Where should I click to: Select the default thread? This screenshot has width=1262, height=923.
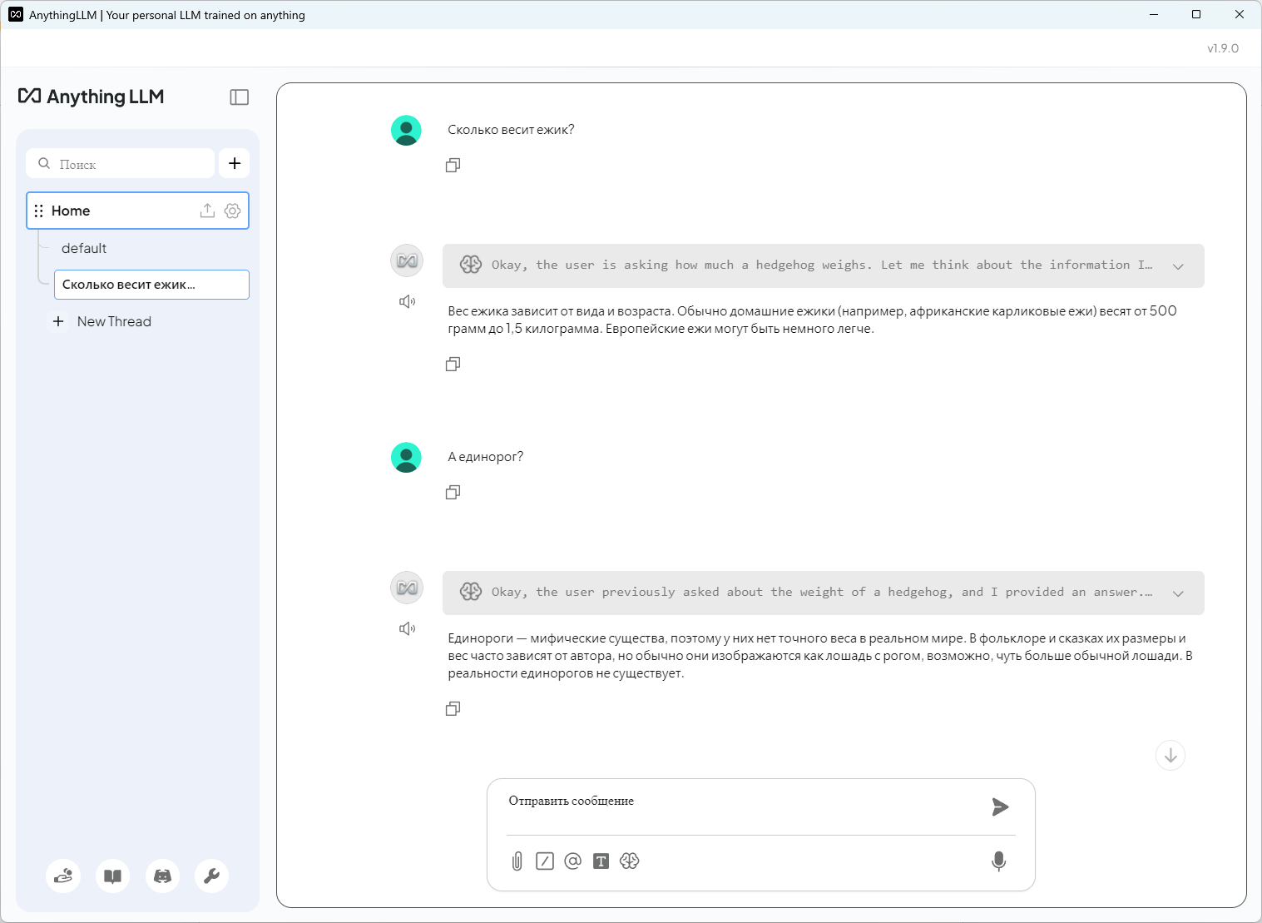click(x=84, y=248)
